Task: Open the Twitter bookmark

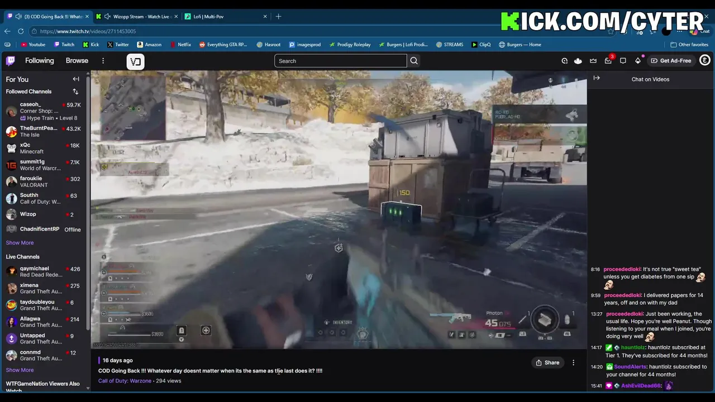Action: coord(118,45)
